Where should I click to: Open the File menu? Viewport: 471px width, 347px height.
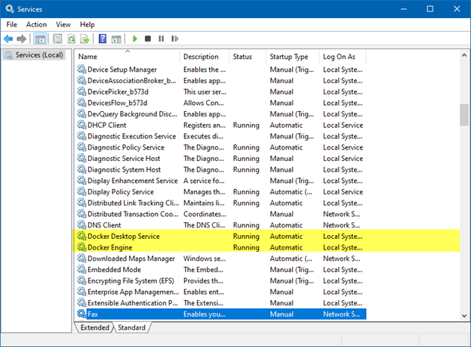click(x=12, y=24)
